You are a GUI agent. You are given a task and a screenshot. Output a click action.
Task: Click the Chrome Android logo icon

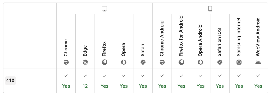point(162,62)
